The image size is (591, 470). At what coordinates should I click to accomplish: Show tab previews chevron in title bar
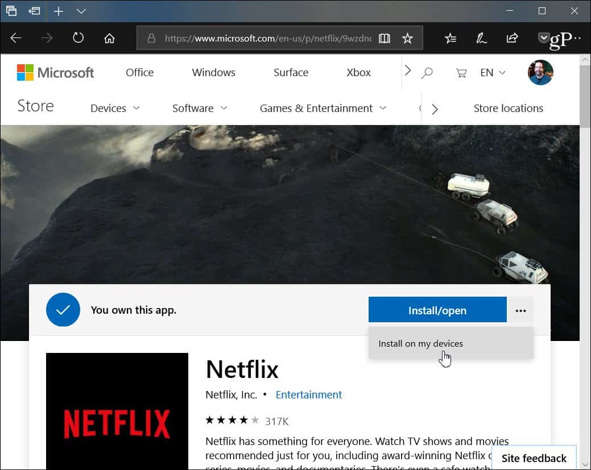(81, 11)
